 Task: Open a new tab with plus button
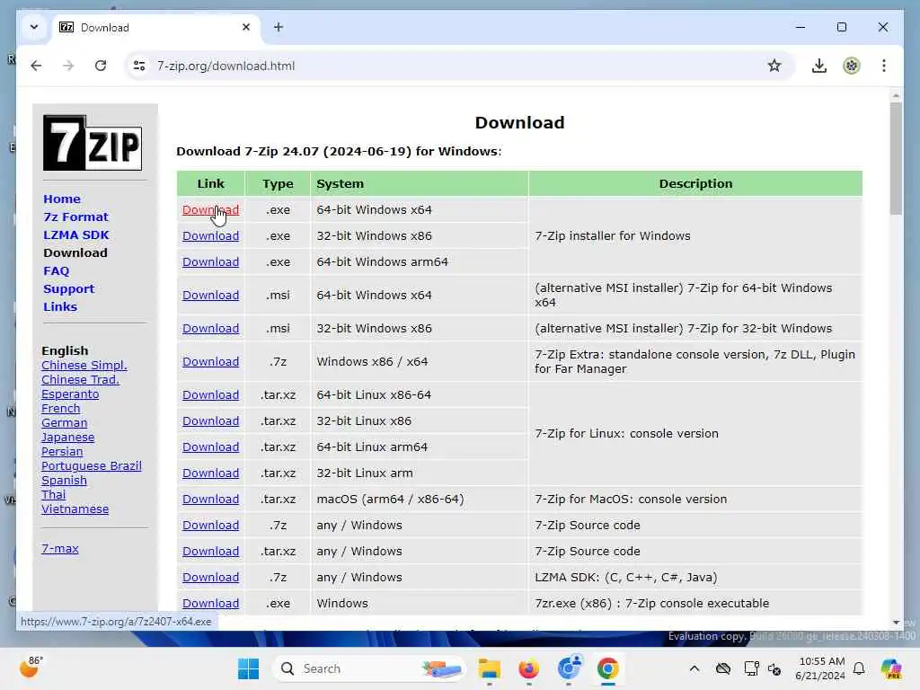coord(279,27)
